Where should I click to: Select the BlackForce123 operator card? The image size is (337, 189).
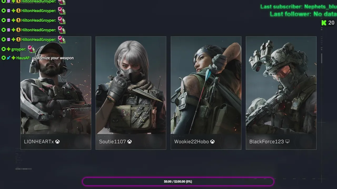click(x=281, y=93)
